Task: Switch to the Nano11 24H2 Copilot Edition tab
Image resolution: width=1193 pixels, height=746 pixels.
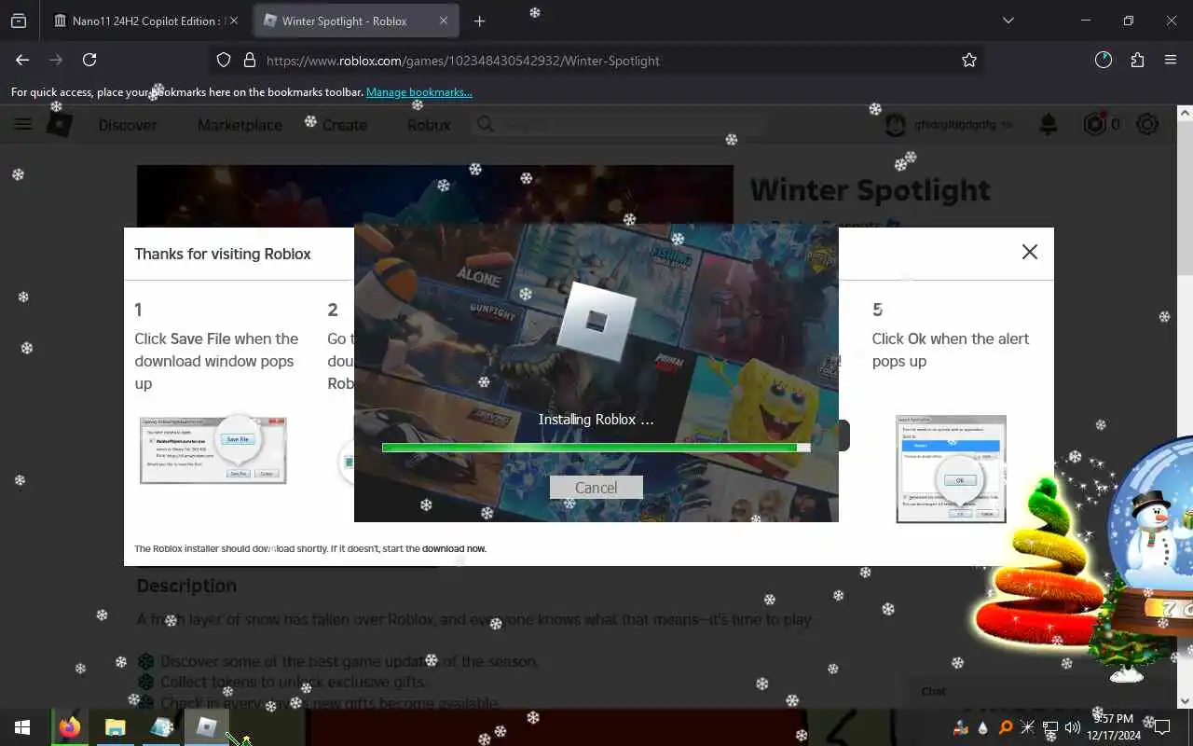Action: tap(137, 21)
